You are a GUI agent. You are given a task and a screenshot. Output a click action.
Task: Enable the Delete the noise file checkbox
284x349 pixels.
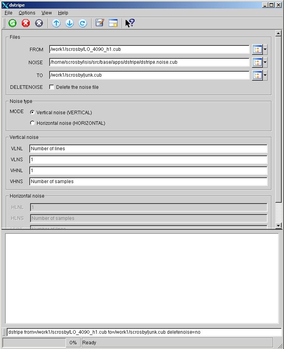[x=51, y=87]
